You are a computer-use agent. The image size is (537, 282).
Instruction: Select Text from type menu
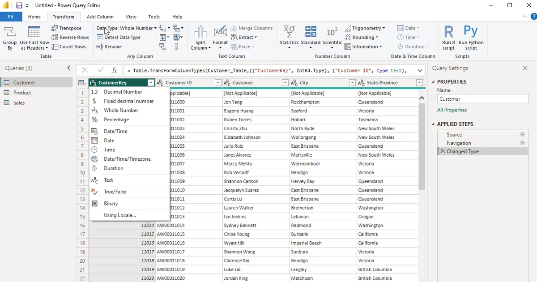pyautogui.click(x=129, y=180)
